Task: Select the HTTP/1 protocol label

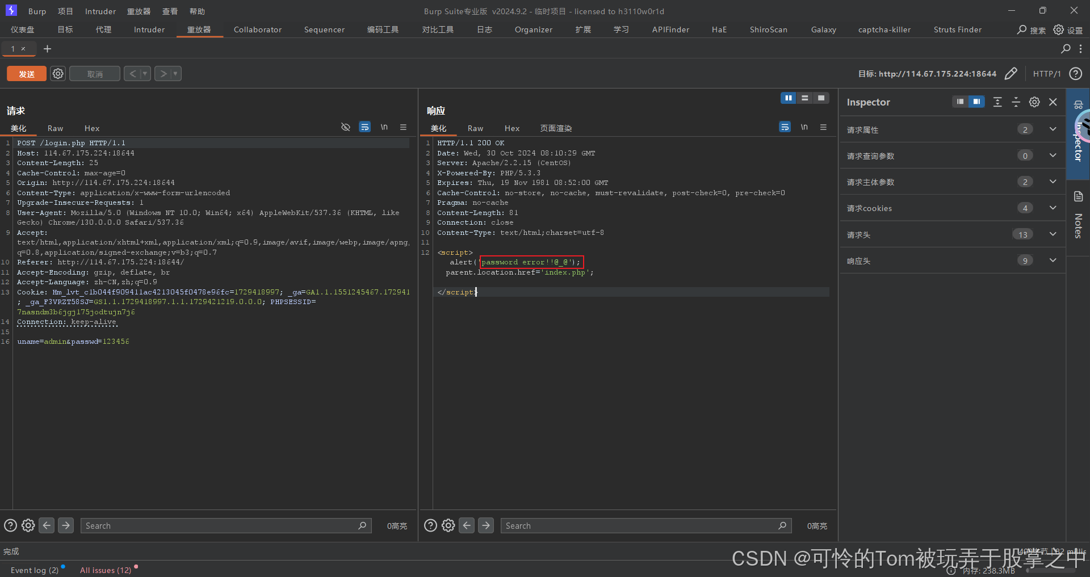Action: (1047, 74)
